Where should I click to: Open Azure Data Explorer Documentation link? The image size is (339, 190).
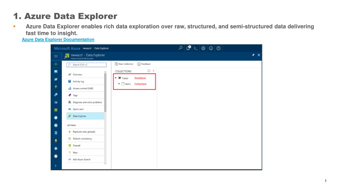tap(58, 40)
